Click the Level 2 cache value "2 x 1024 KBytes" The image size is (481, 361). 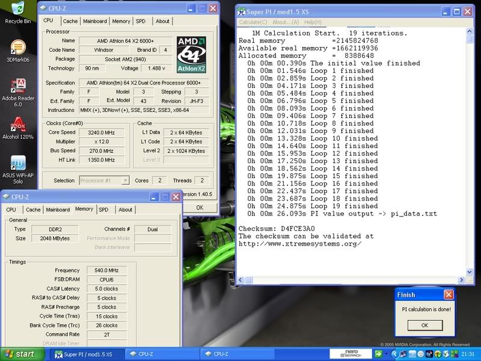[186, 151]
